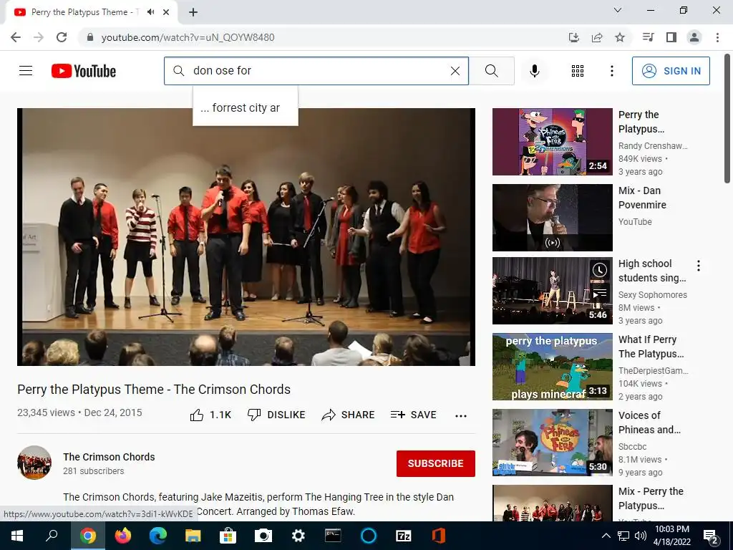Image resolution: width=733 pixels, height=550 pixels.
Task: Focus the search field containing 'don ose for'
Action: coord(318,71)
